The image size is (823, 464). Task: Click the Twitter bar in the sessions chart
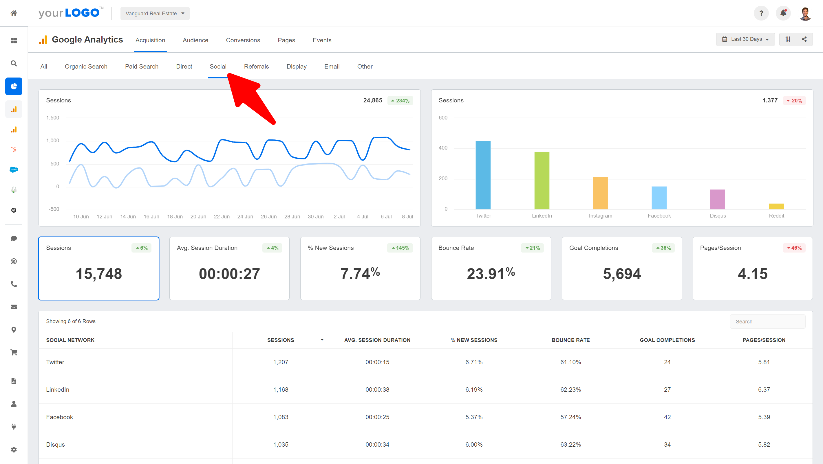[x=483, y=175]
